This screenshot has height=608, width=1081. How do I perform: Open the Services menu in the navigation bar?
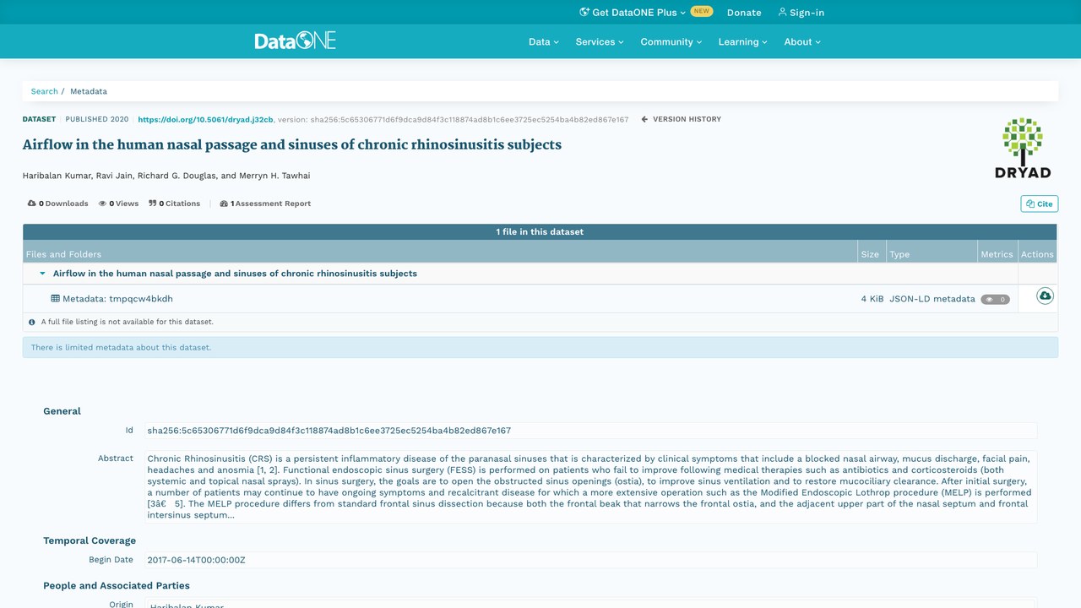coord(600,41)
